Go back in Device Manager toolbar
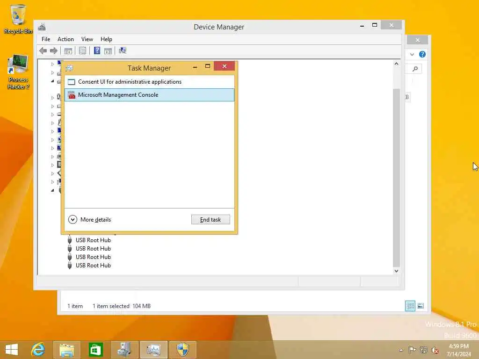Screen dimensions: 479x359 pos(43,50)
